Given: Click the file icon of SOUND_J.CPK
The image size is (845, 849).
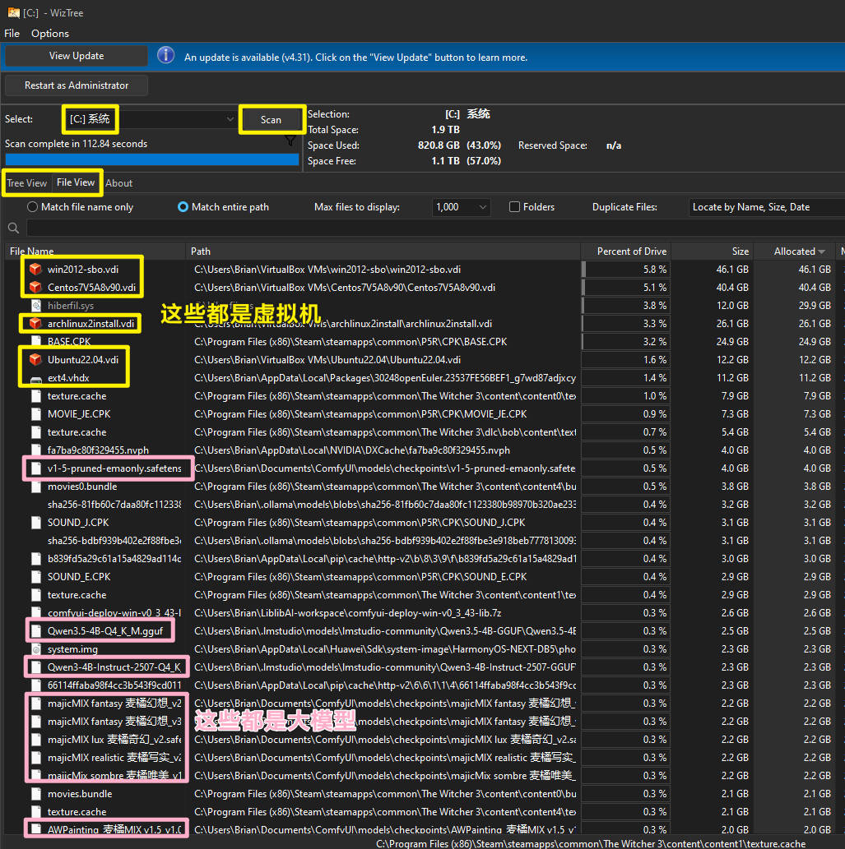Looking at the screenshot, I should [35, 523].
